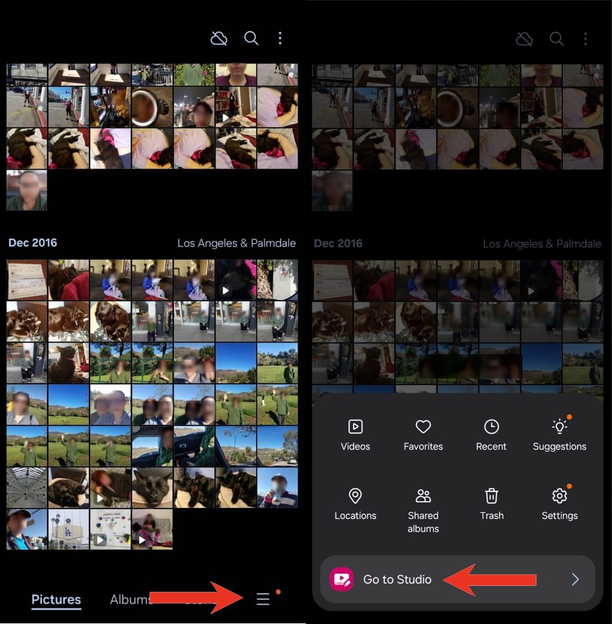Open Suggestions with the notification dot
Viewport: 612px width, 624px height.
tap(559, 435)
